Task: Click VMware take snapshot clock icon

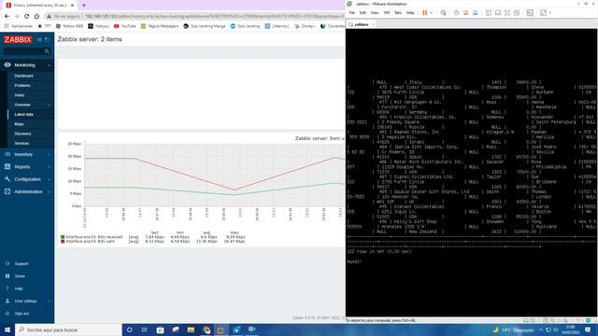Action: (x=457, y=12)
